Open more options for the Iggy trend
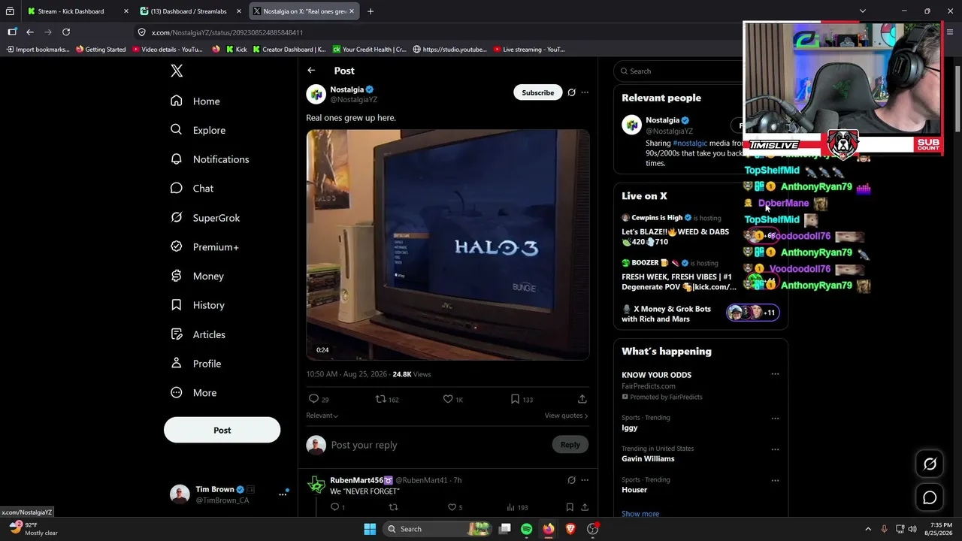Viewport: 962px width, 541px height. (x=775, y=418)
